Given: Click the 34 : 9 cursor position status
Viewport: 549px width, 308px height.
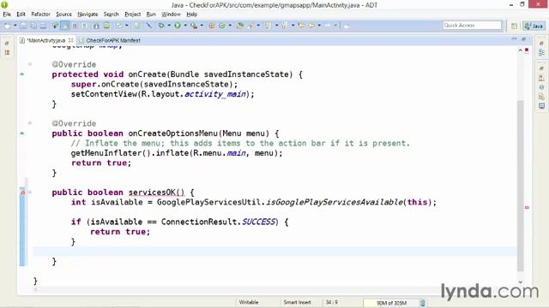Looking at the screenshot, I should [332, 302].
